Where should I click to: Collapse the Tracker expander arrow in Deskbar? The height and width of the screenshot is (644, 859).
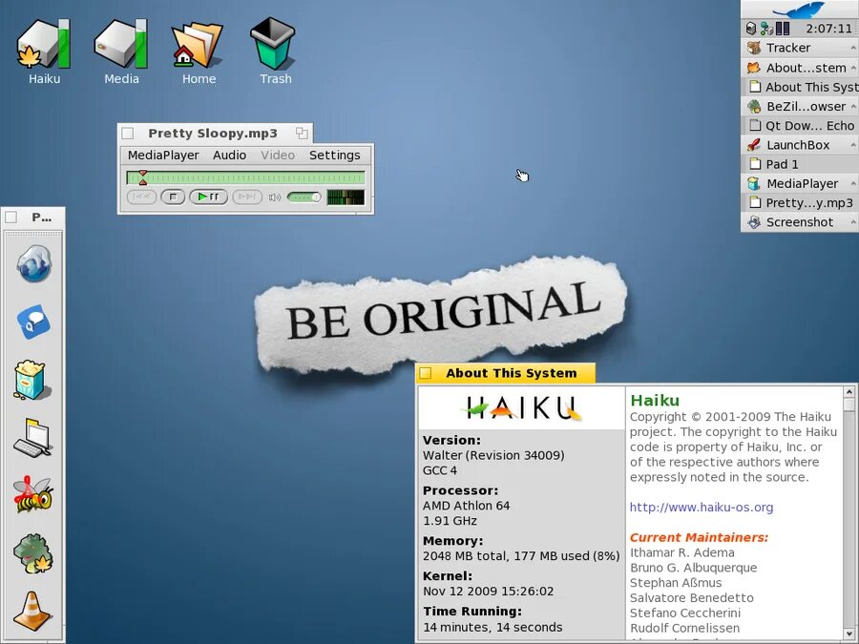point(853,49)
